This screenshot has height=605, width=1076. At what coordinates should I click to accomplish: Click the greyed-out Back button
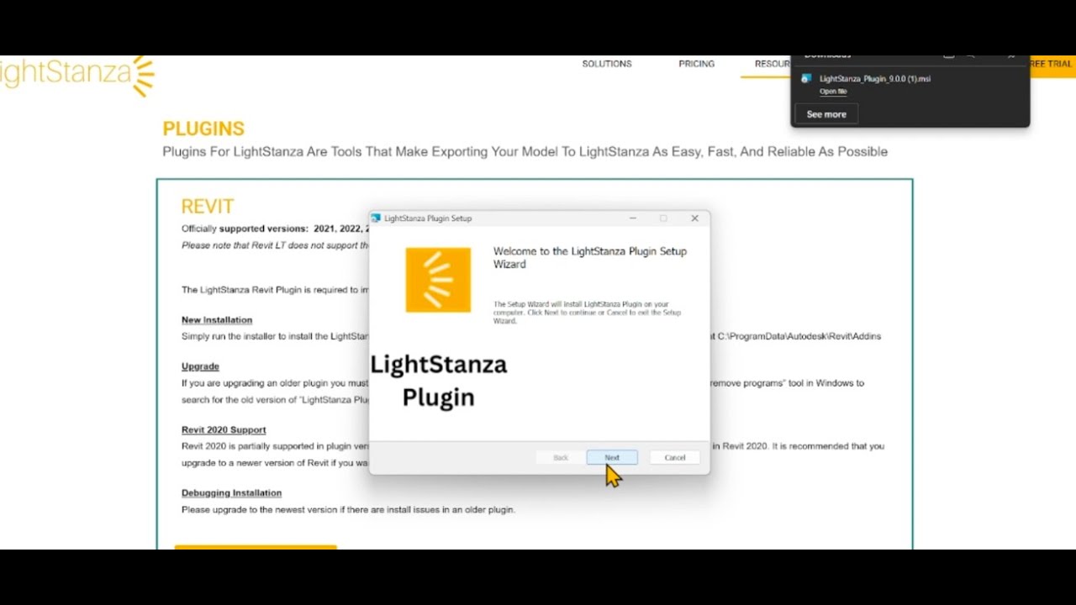pyautogui.click(x=561, y=457)
